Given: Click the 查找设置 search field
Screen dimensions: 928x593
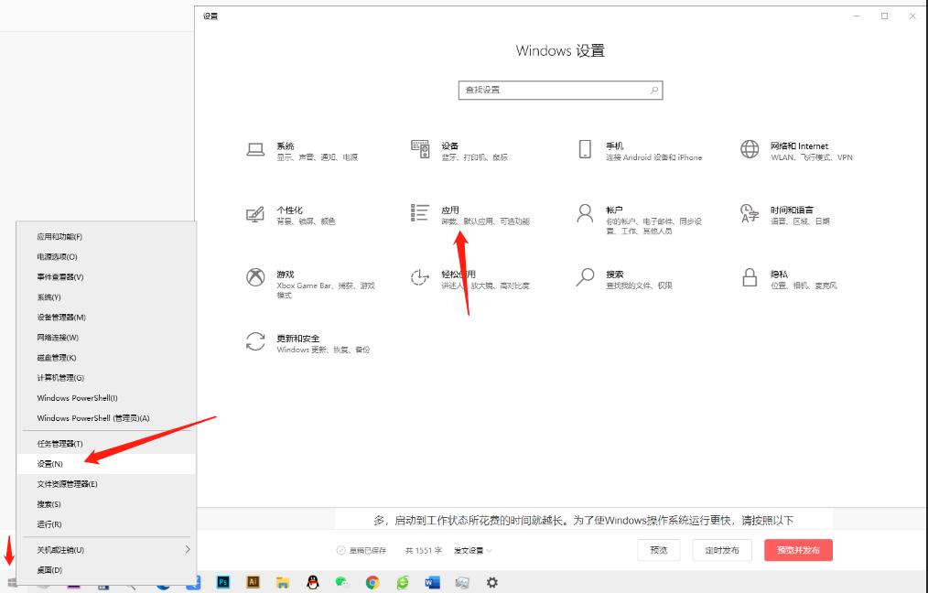Looking at the screenshot, I should 560,90.
